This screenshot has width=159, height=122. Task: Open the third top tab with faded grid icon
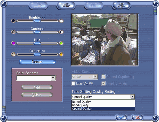[93, 5]
